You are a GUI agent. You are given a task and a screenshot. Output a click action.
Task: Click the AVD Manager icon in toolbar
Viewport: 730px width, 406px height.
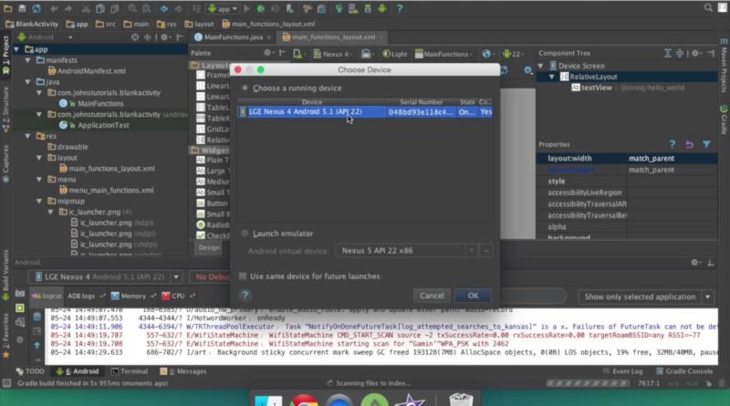(x=353, y=8)
